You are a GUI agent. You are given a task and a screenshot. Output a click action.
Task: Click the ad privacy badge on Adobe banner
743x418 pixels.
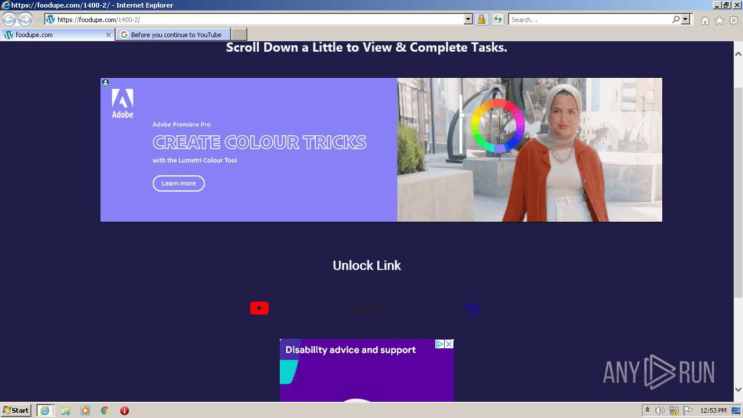point(105,83)
